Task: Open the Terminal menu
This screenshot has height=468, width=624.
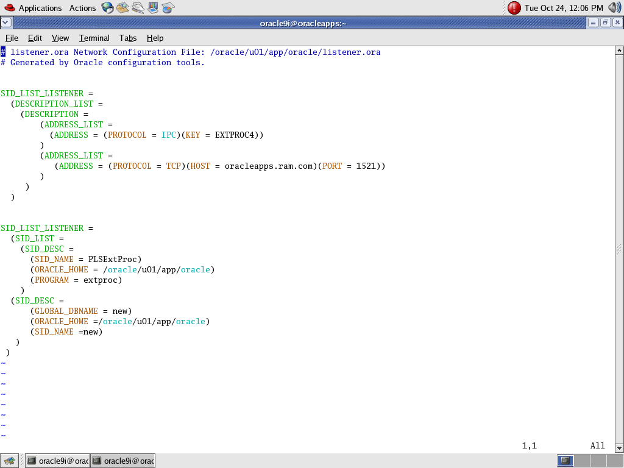Action: pyautogui.click(x=94, y=38)
